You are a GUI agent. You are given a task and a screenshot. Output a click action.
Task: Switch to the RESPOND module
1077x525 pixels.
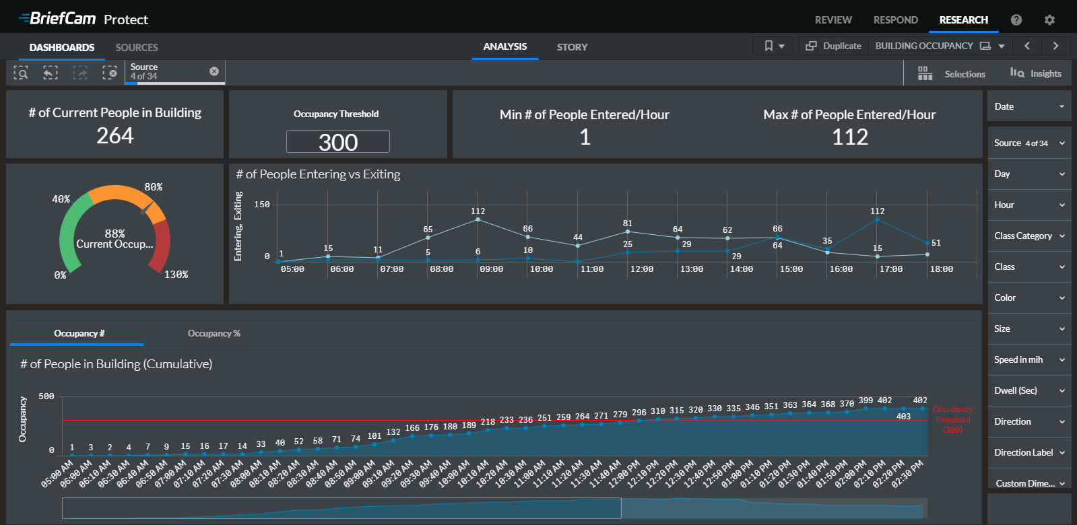click(x=895, y=20)
